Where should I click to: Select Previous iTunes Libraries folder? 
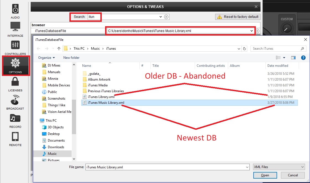coord(106,91)
